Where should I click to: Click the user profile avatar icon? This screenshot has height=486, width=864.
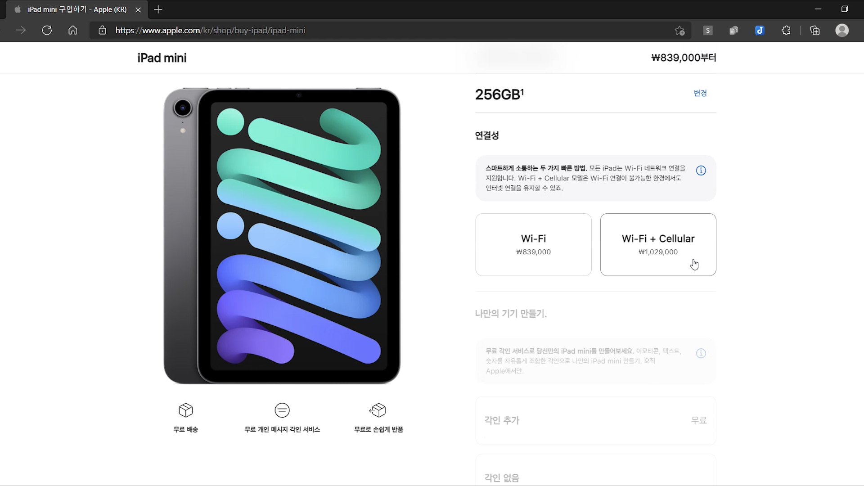(x=841, y=30)
